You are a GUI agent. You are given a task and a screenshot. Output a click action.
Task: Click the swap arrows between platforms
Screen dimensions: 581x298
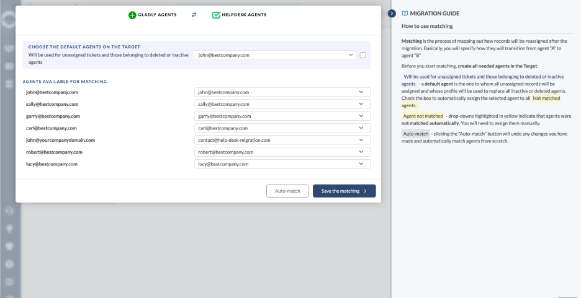point(194,15)
